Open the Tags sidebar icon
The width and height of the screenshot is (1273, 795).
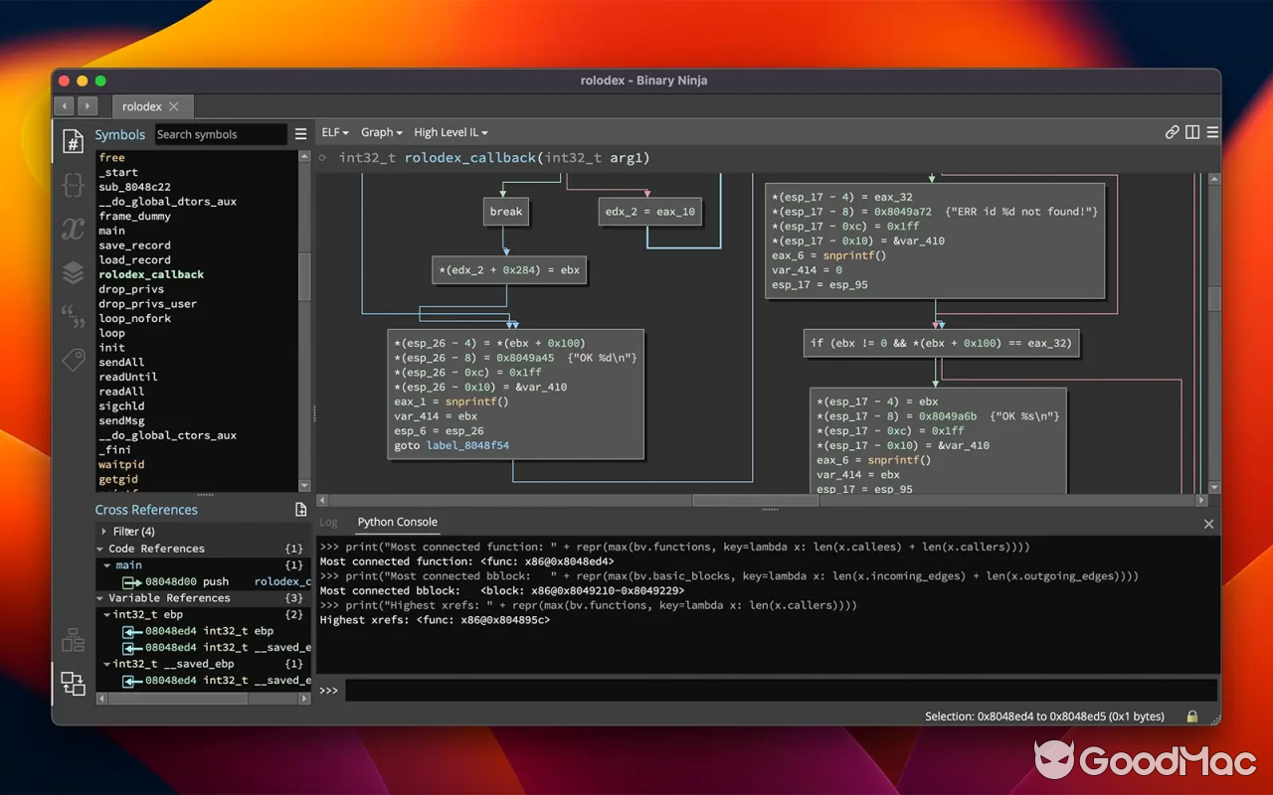[x=73, y=360]
